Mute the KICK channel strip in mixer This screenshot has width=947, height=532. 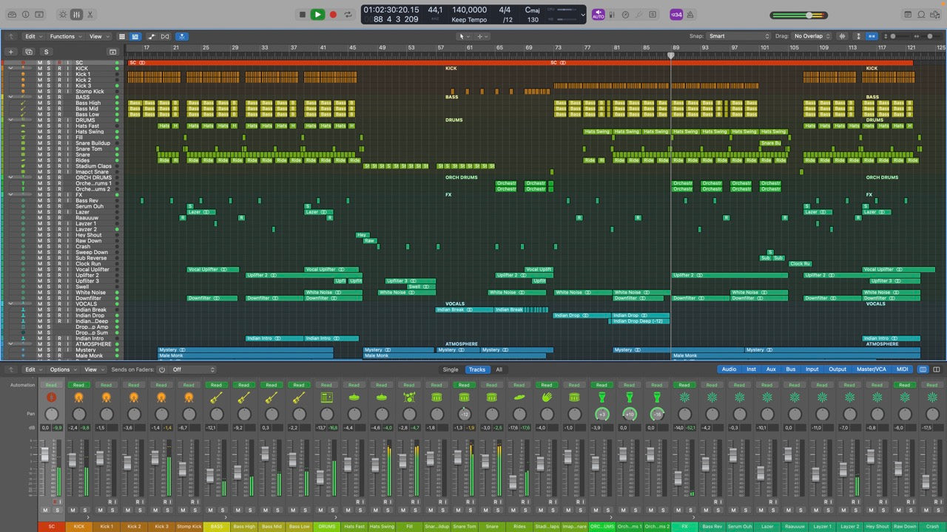click(73, 511)
